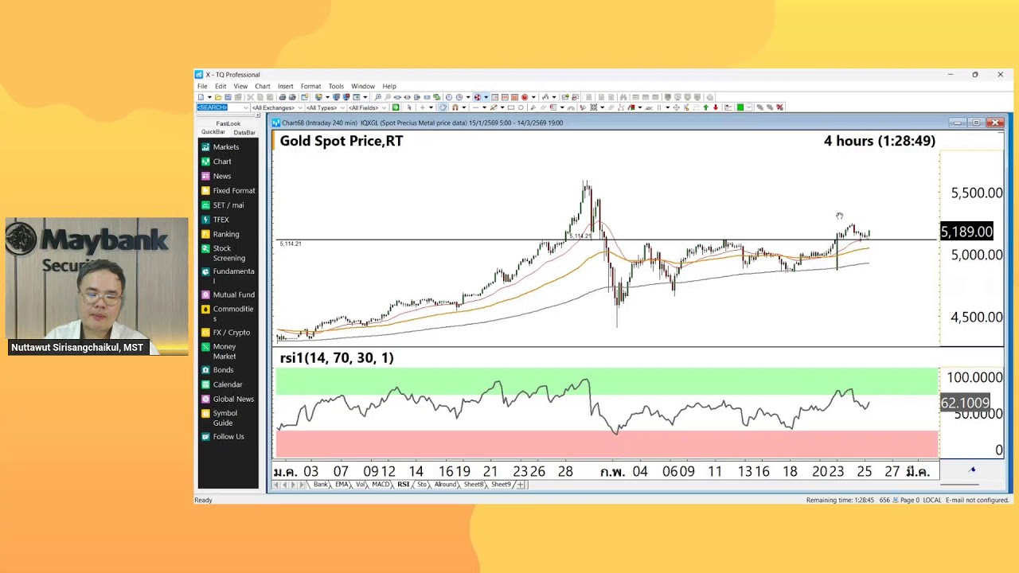1019x573 pixels.
Task: Click the open folder toolbar icon
Action: (218, 97)
